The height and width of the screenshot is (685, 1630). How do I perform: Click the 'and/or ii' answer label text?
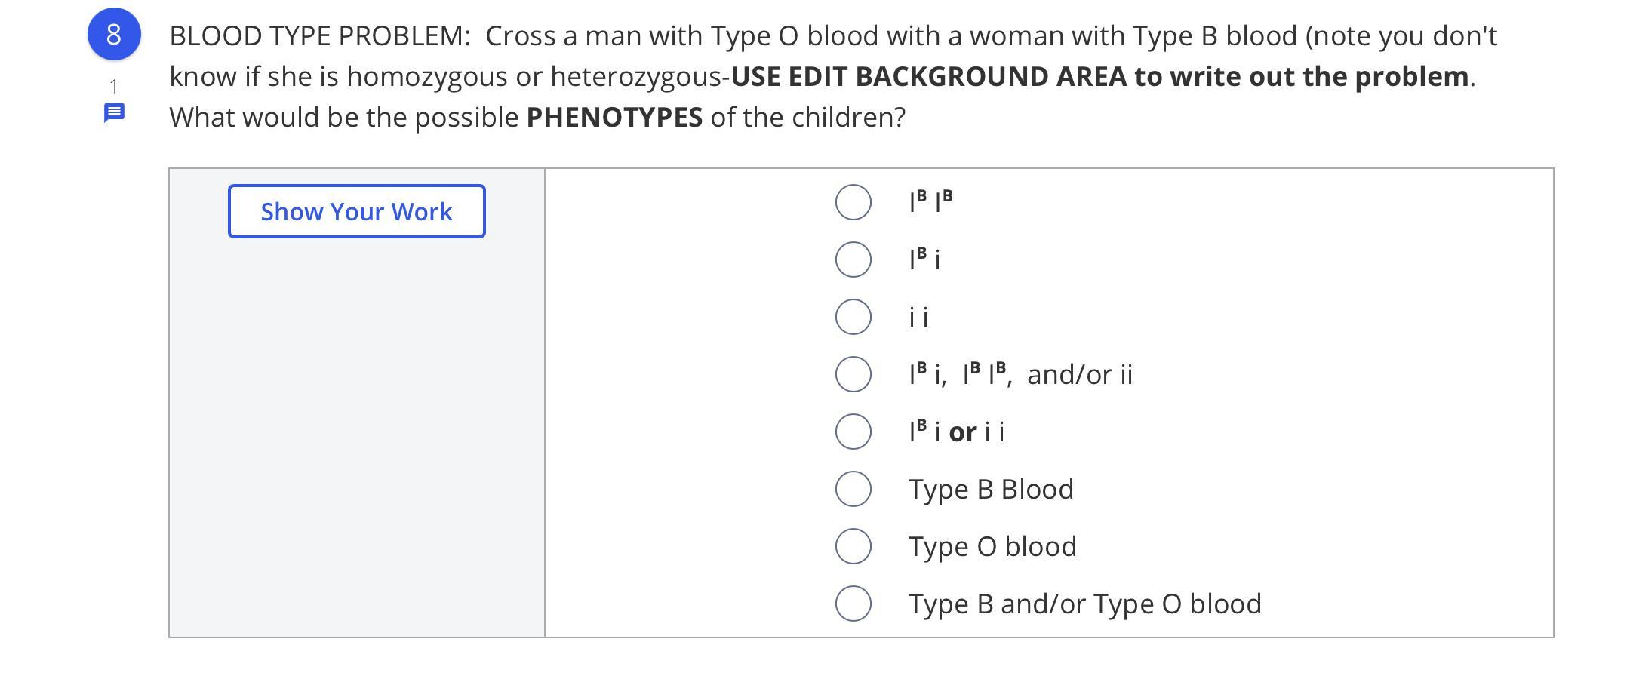[x=1079, y=374]
